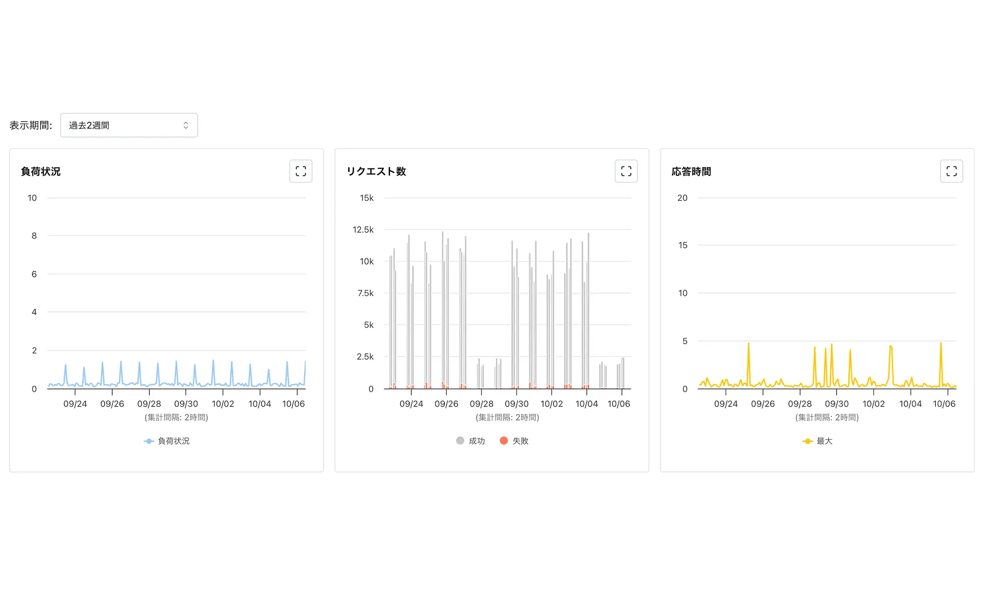The height and width of the screenshot is (616, 985).
Task: Toggle the 負荷状況 legend series
Action: point(173,441)
